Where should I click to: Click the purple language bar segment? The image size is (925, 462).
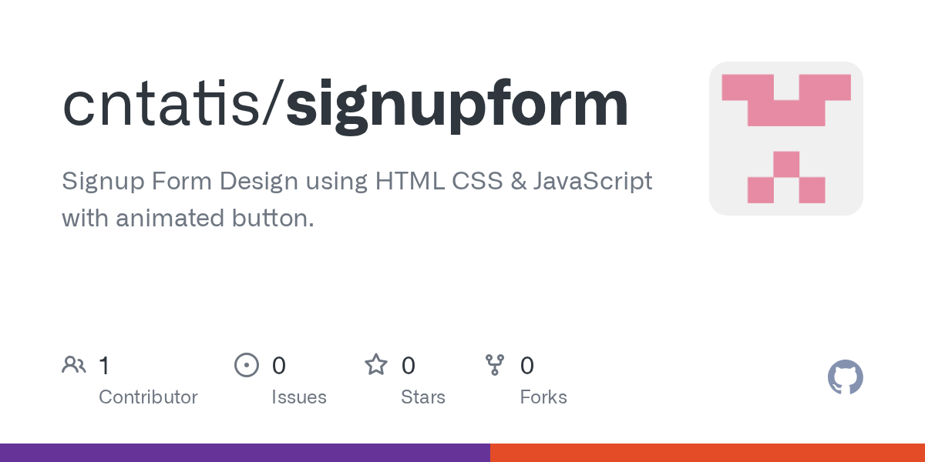click(x=245, y=453)
